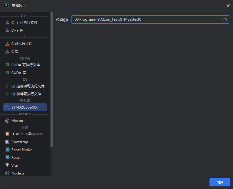Click Qt 微件可执行文件 icon
The width and height of the screenshot is (233, 189).
[x=7, y=94]
